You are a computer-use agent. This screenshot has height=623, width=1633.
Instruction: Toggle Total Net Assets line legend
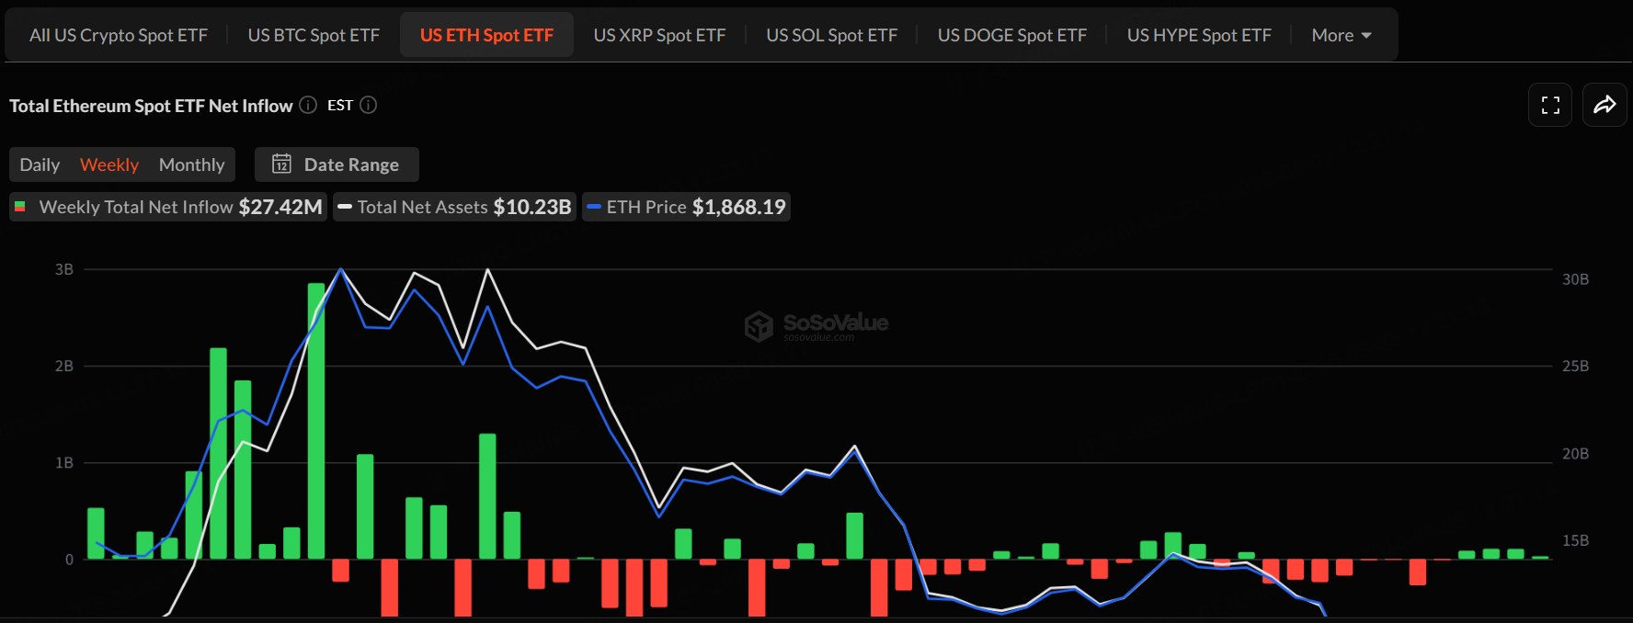point(454,207)
